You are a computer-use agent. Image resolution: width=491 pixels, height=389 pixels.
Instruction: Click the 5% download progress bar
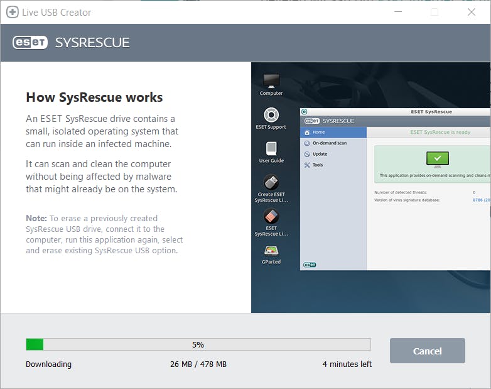198,344
